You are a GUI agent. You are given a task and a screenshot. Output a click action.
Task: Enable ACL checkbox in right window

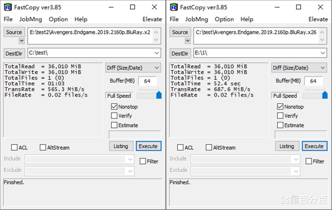pyautogui.click(x=180, y=147)
